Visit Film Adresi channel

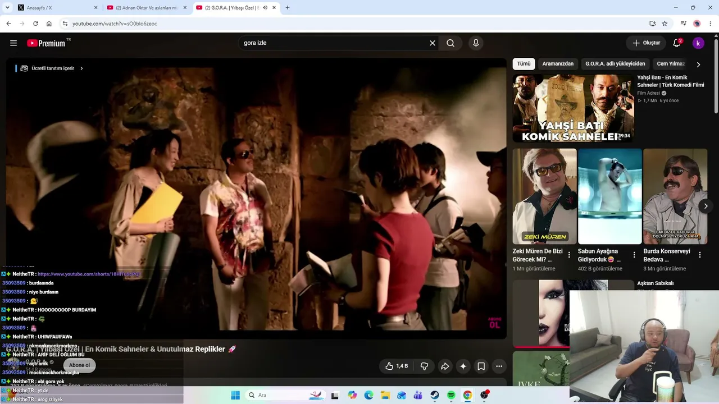pos(648,93)
